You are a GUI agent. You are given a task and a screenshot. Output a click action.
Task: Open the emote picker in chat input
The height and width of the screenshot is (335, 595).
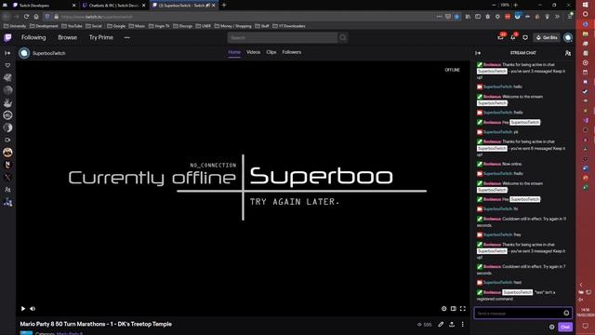566,314
